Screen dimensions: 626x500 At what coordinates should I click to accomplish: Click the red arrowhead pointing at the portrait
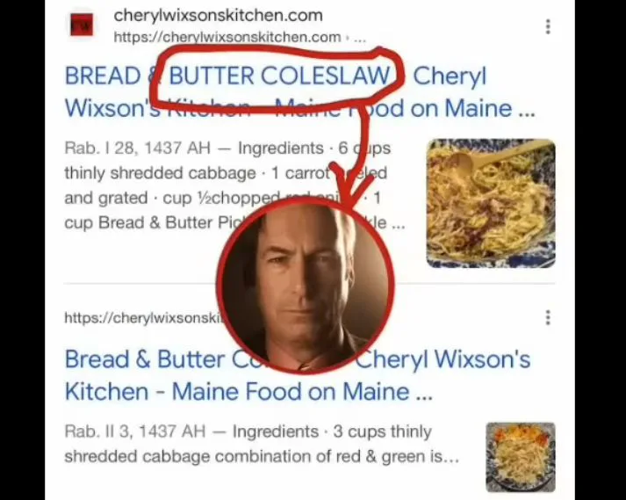(x=351, y=185)
